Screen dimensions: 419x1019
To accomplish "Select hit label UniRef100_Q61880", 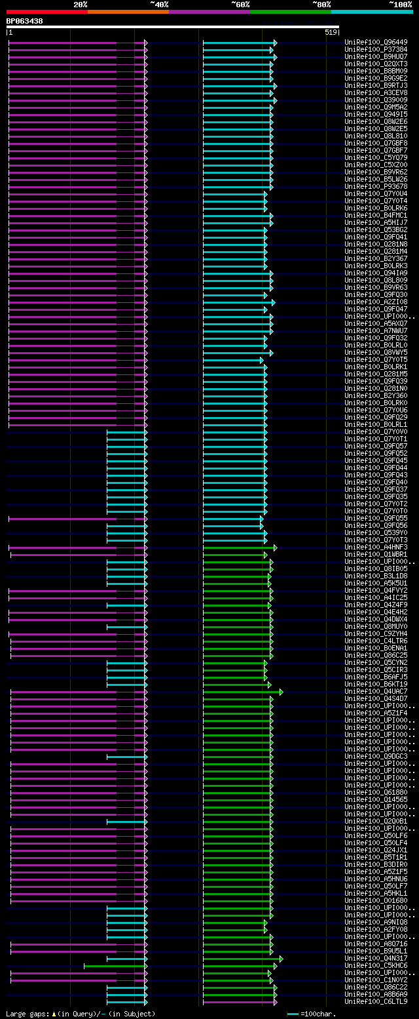I will [376, 793].
